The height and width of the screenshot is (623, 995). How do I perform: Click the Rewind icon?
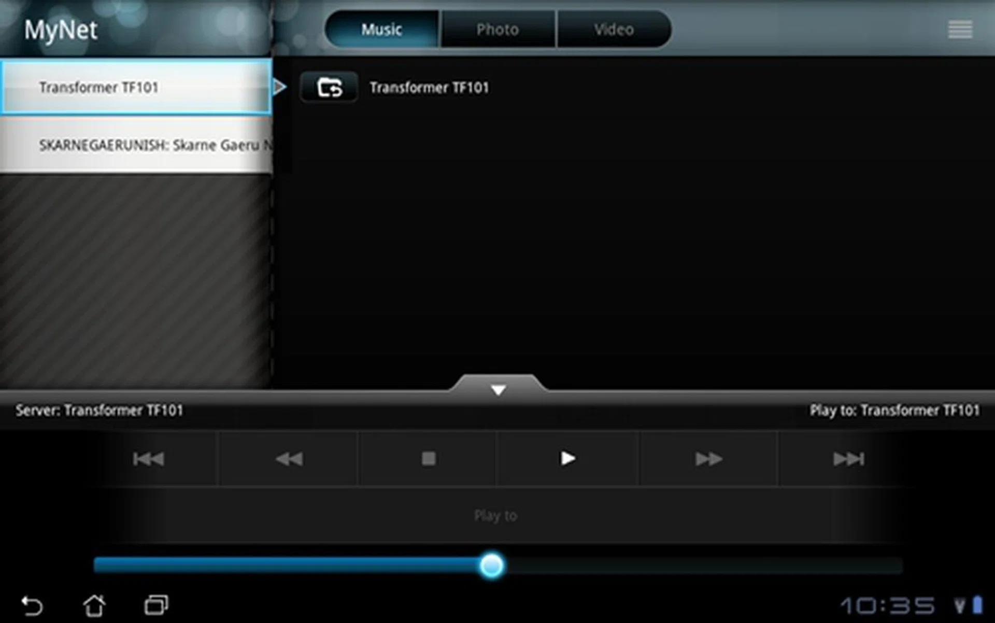click(x=288, y=458)
